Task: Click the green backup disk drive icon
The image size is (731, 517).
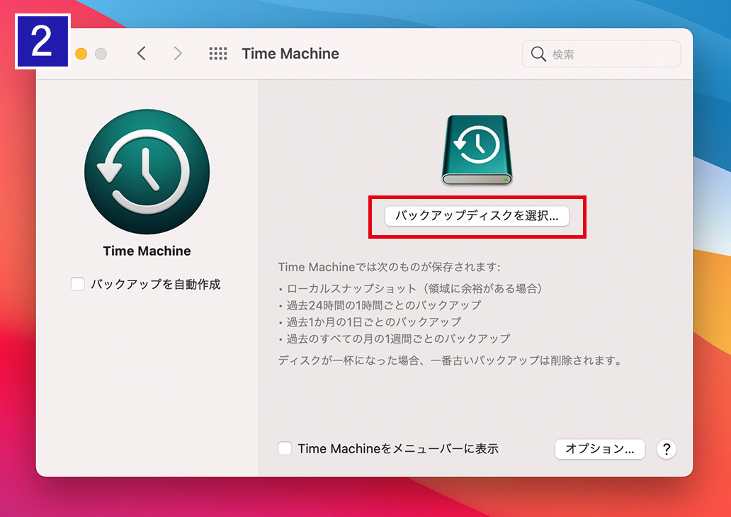Action: click(477, 150)
